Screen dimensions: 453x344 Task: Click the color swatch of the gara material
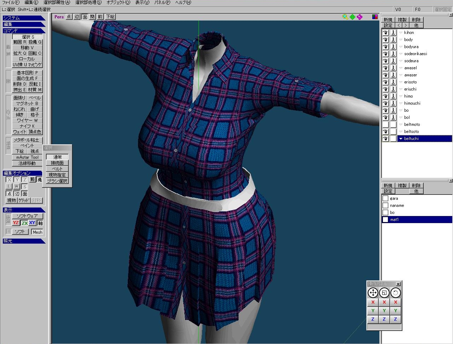pyautogui.click(x=385, y=198)
